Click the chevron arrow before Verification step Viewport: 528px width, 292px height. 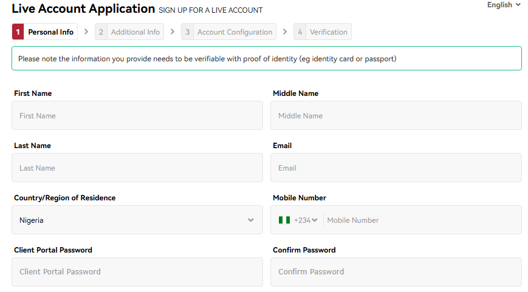pyautogui.click(x=284, y=32)
